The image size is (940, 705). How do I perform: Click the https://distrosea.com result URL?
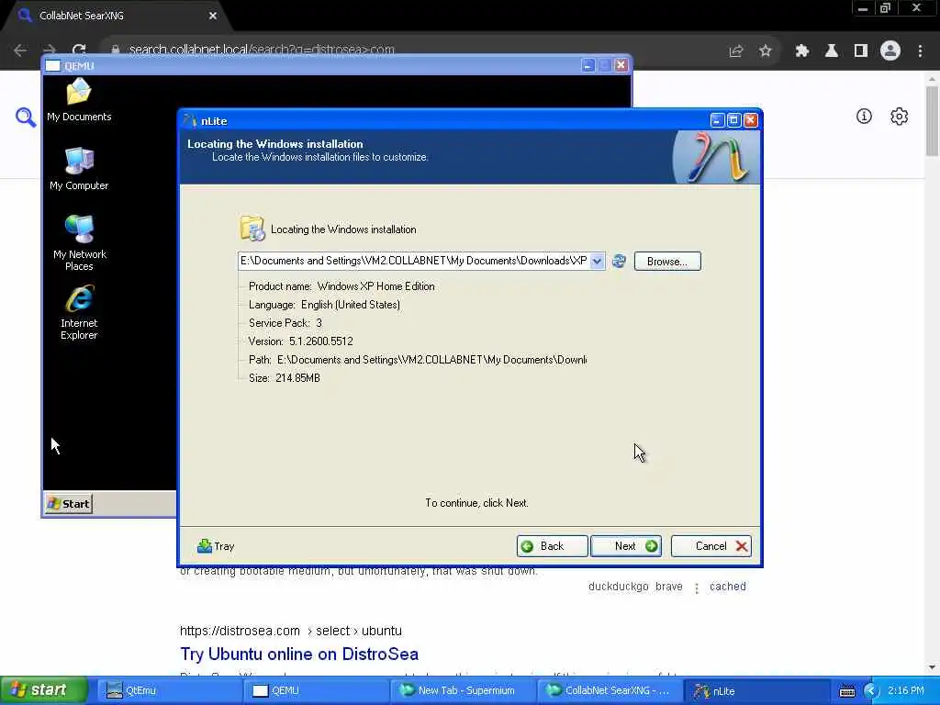pos(291,631)
